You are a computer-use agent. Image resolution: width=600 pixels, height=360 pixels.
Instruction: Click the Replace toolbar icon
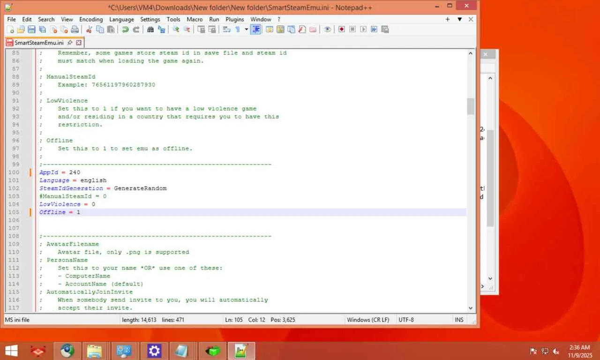point(161,30)
